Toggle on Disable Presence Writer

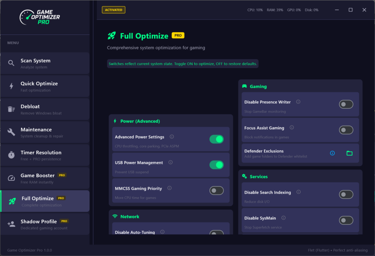coord(346,104)
